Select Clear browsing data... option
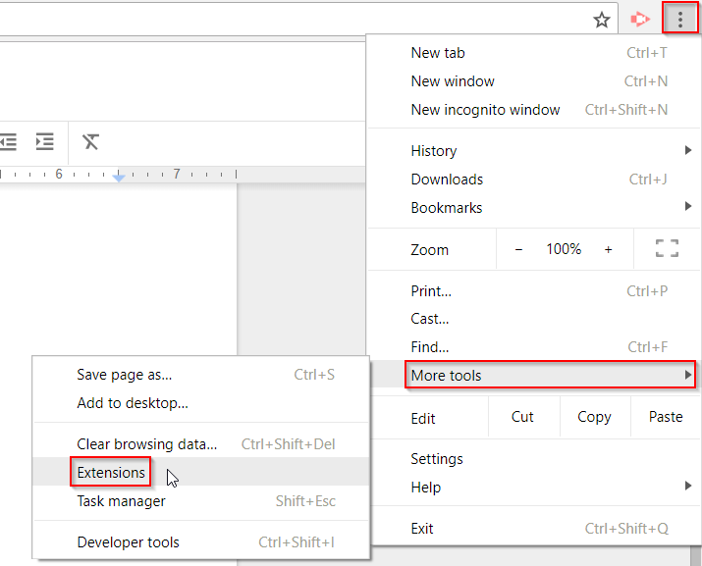 201,444
